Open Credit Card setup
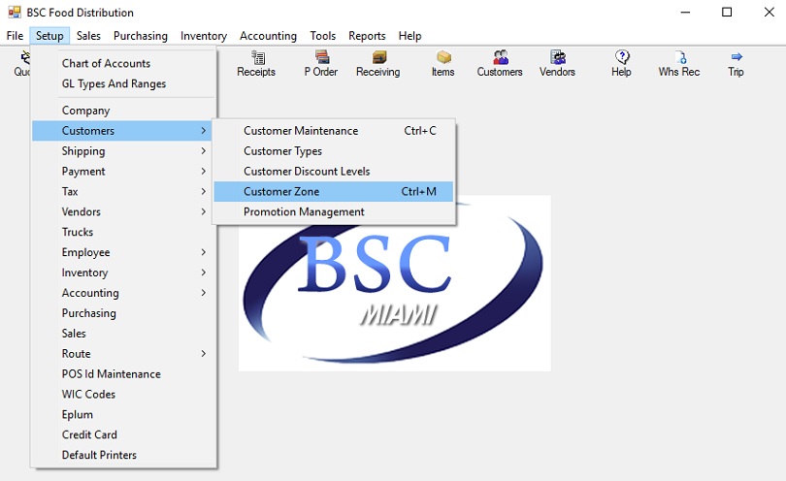The width and height of the screenshot is (786, 481). (x=124, y=434)
